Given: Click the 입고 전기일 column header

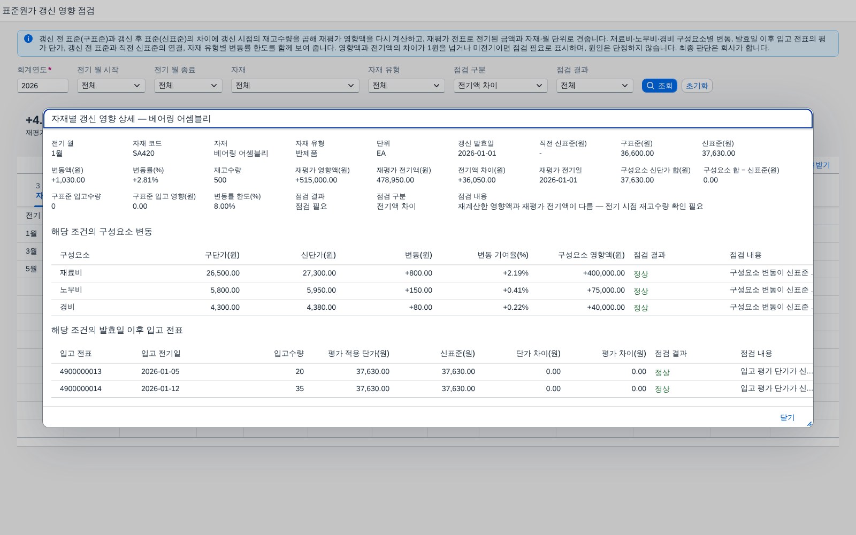Looking at the screenshot, I should (x=161, y=354).
